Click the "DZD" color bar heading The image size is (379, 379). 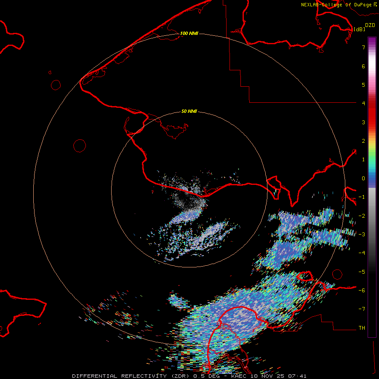[370, 25]
